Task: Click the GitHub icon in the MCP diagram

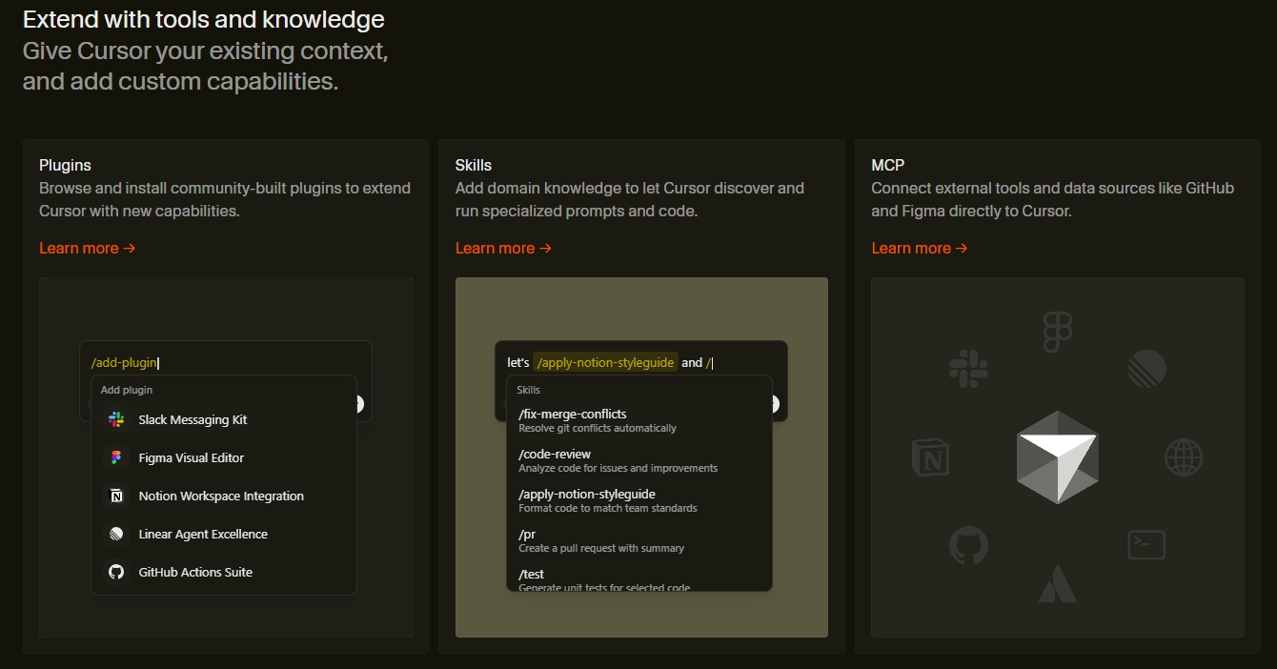Action: [969, 545]
